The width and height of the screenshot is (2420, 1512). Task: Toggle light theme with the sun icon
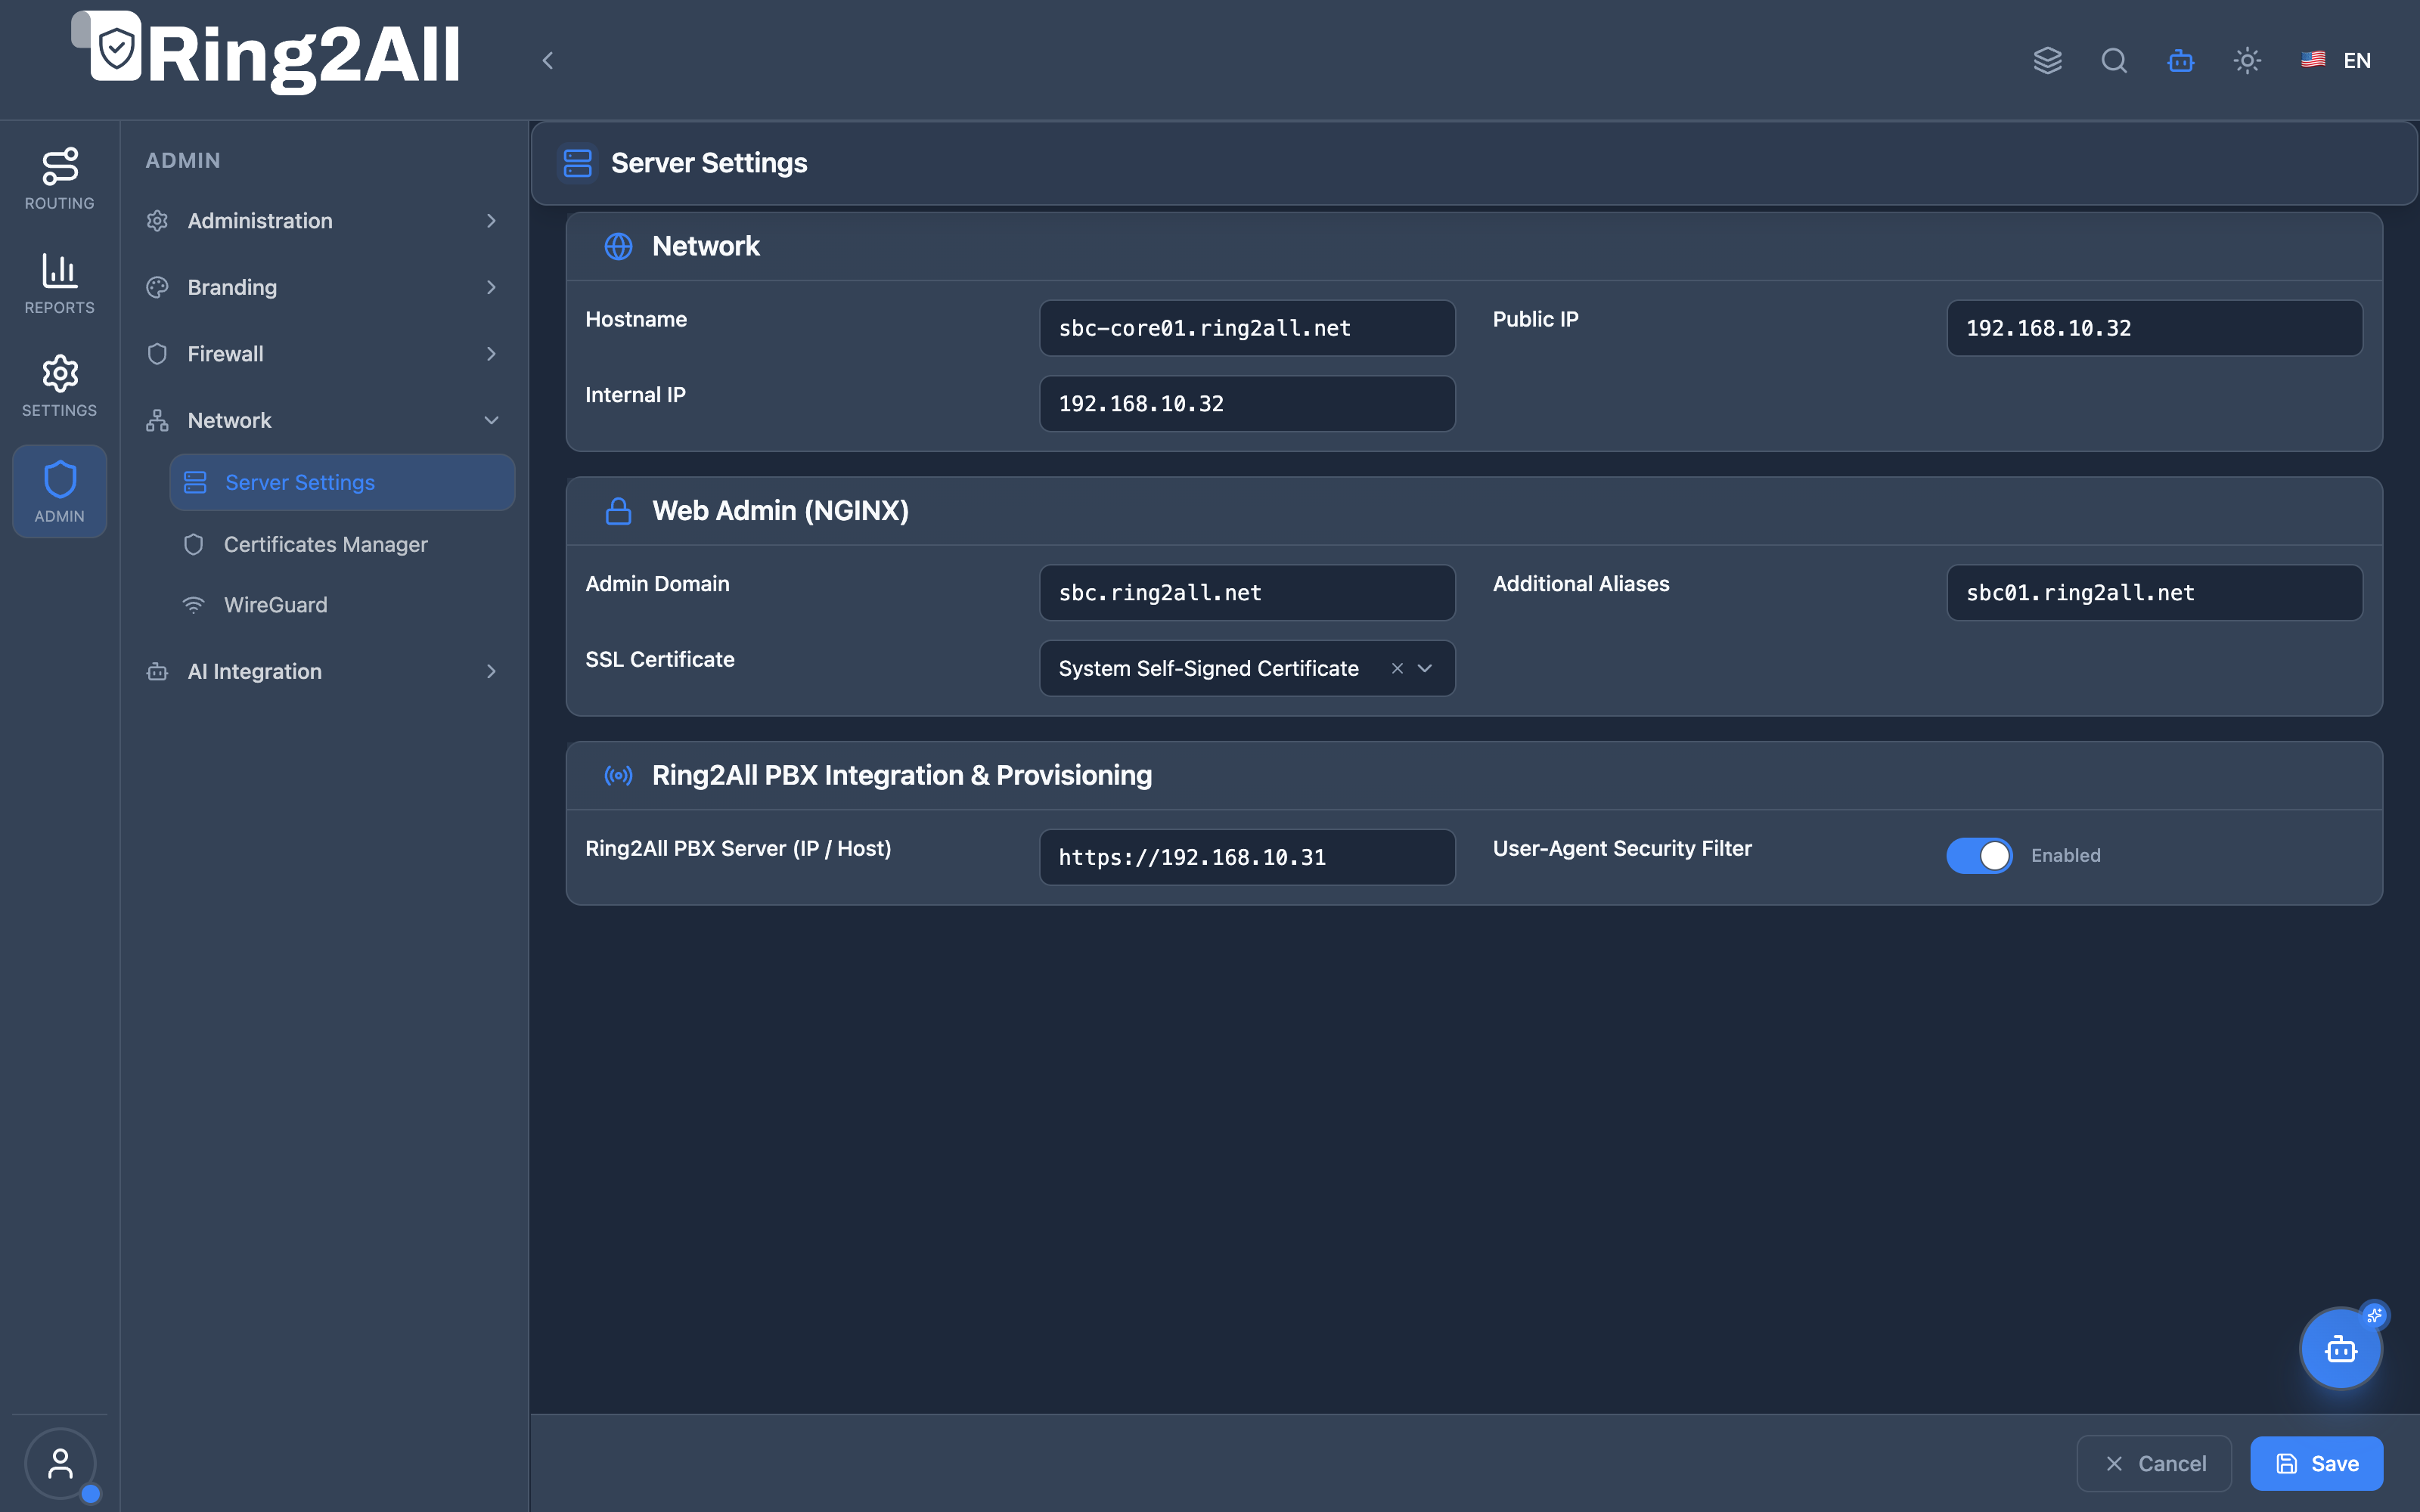click(2247, 60)
